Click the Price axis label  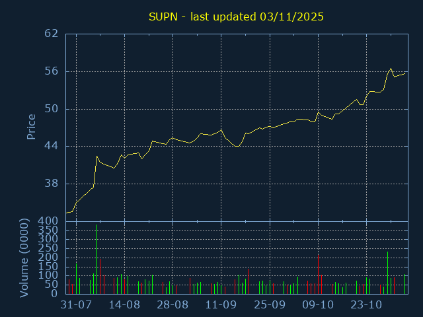point(31,127)
